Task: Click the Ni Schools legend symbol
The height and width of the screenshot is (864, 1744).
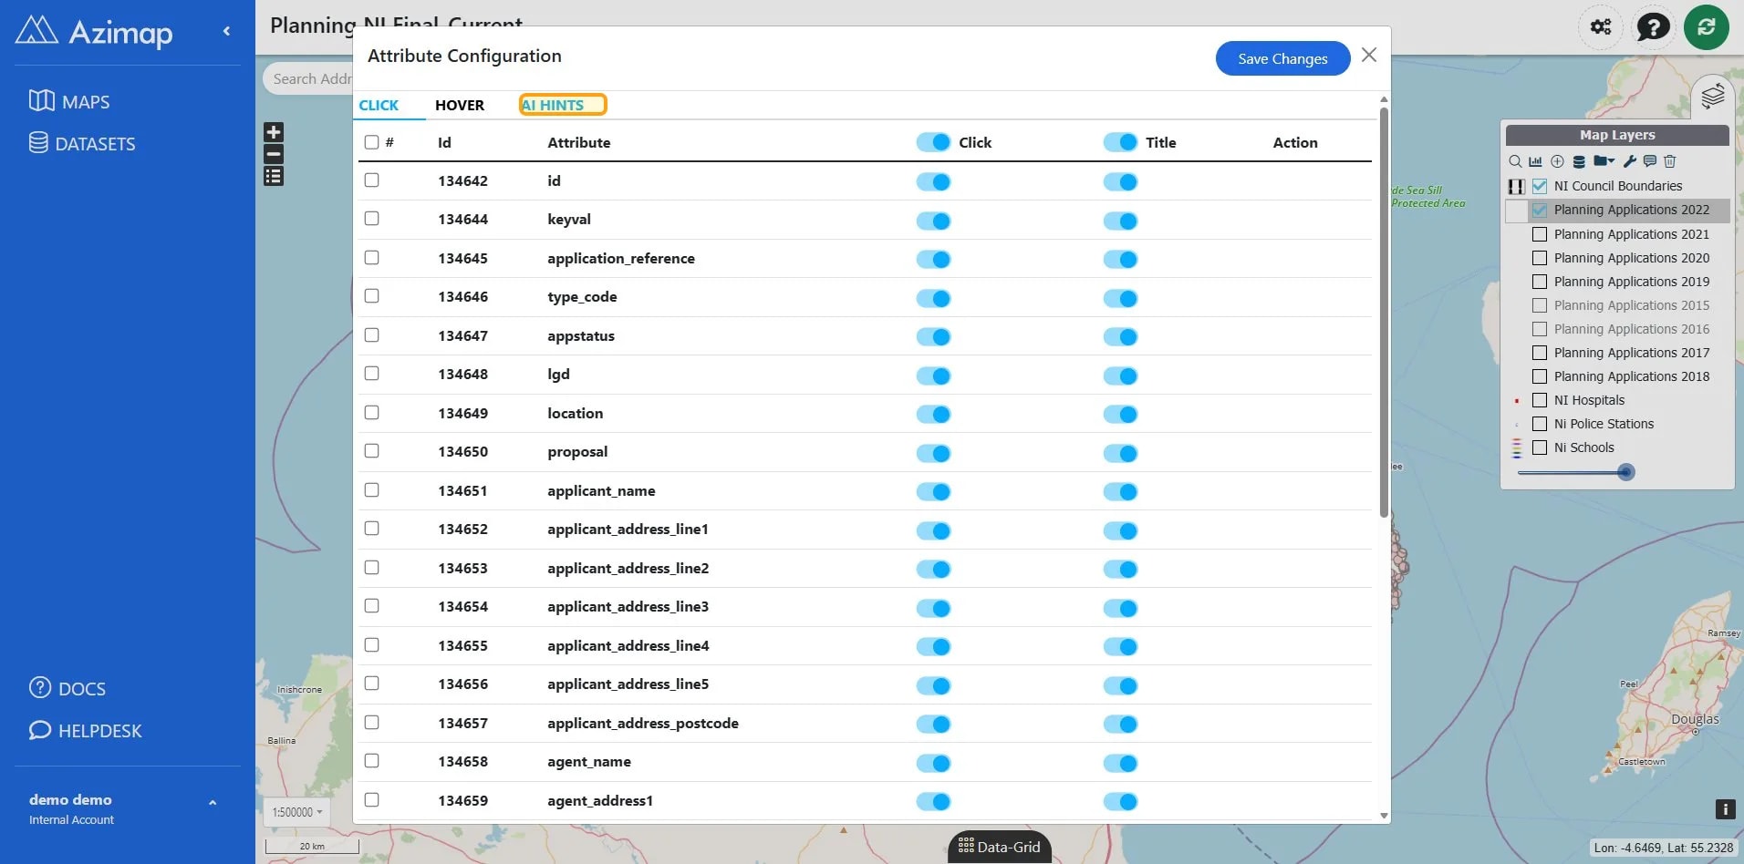Action: point(1517,447)
